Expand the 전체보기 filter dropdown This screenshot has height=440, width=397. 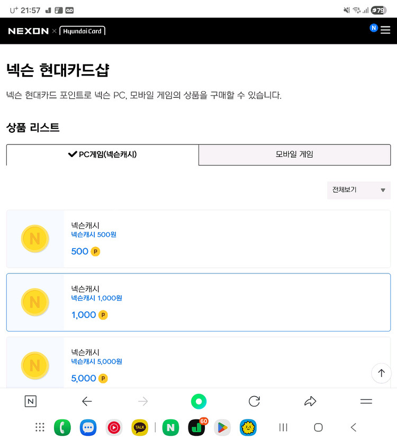pyautogui.click(x=358, y=190)
